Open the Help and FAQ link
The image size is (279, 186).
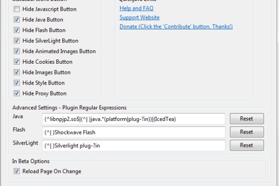pyautogui.click(x=136, y=8)
